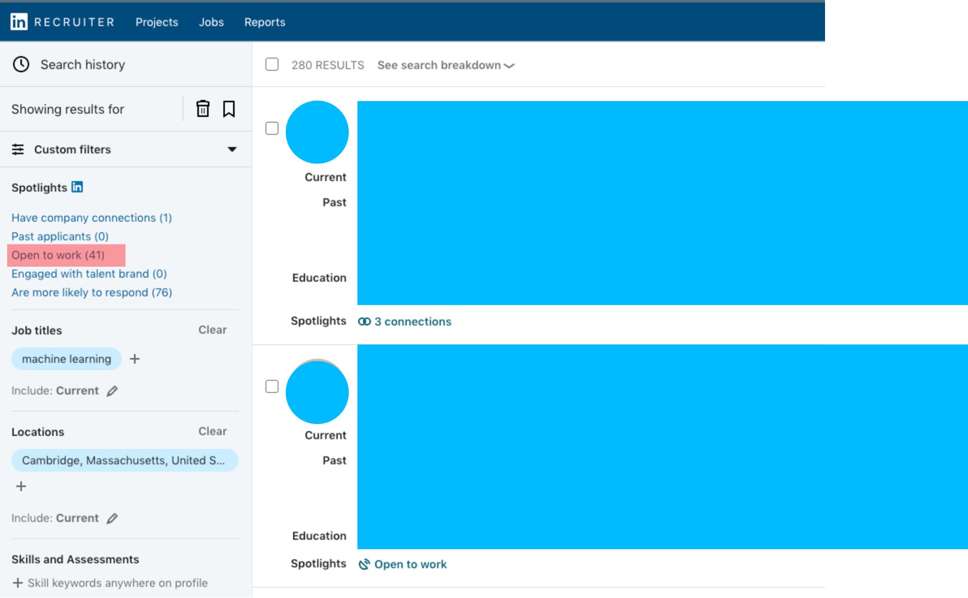Click the Custom filters sliders icon

19,149
